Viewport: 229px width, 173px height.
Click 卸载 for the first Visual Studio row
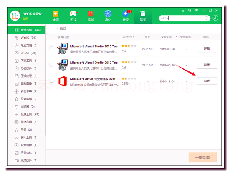[x=206, y=49]
